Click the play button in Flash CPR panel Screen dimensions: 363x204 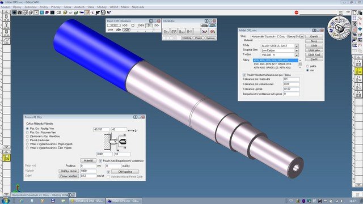click(149, 25)
